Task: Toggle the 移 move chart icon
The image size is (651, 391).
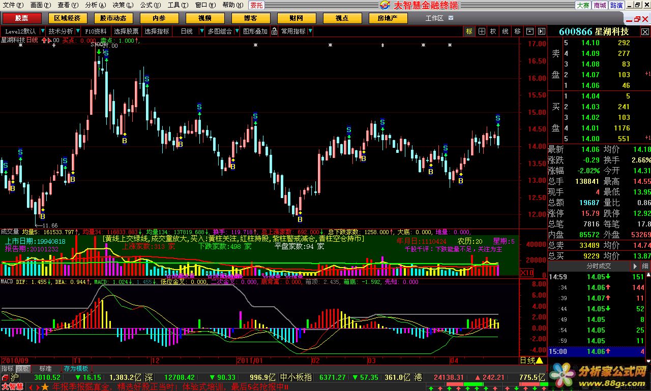Action: pyautogui.click(x=518, y=31)
